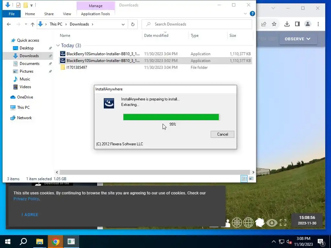Toggle the globe grid icon
The image size is (331, 248).
tap(248, 223)
